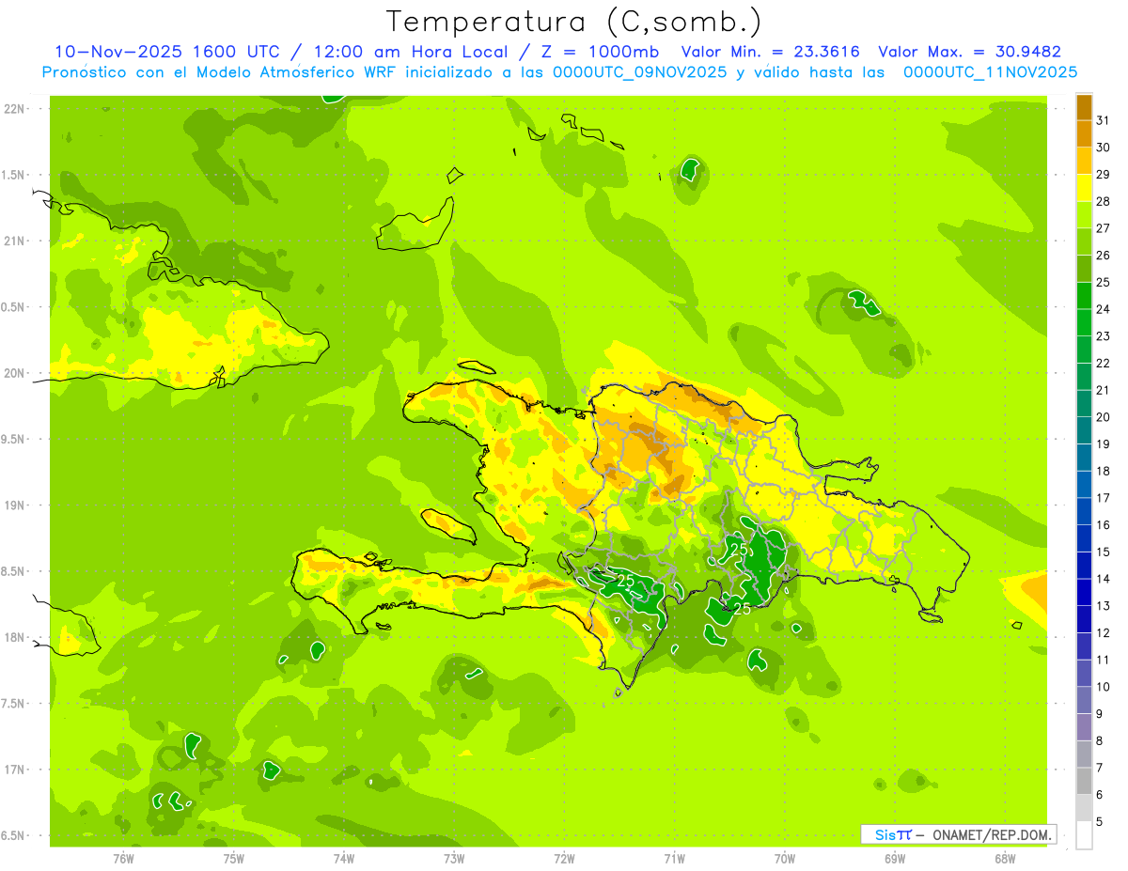Click the '0000UTC_11NOV2025' valid-until time
The image size is (1128, 871).
990,72
